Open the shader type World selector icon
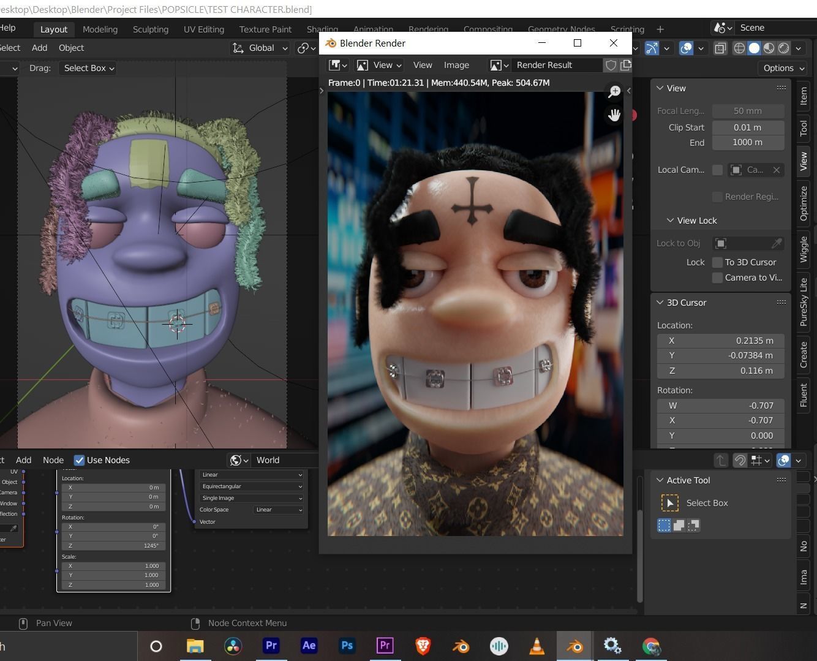 239,460
